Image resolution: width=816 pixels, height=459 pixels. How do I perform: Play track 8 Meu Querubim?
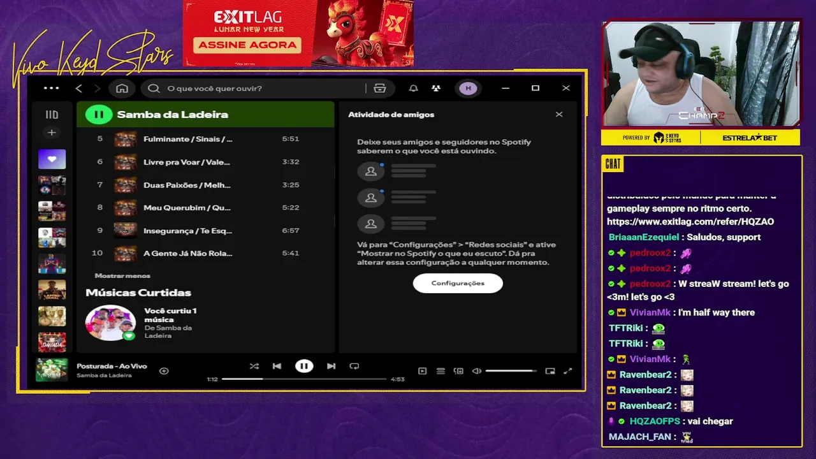point(205,207)
